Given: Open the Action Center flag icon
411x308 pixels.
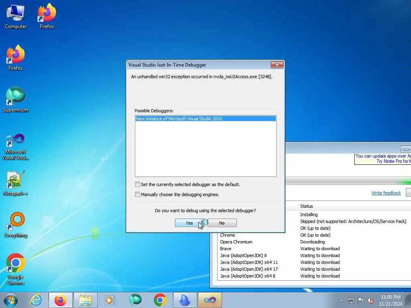Looking at the screenshot, I should pos(361,300).
